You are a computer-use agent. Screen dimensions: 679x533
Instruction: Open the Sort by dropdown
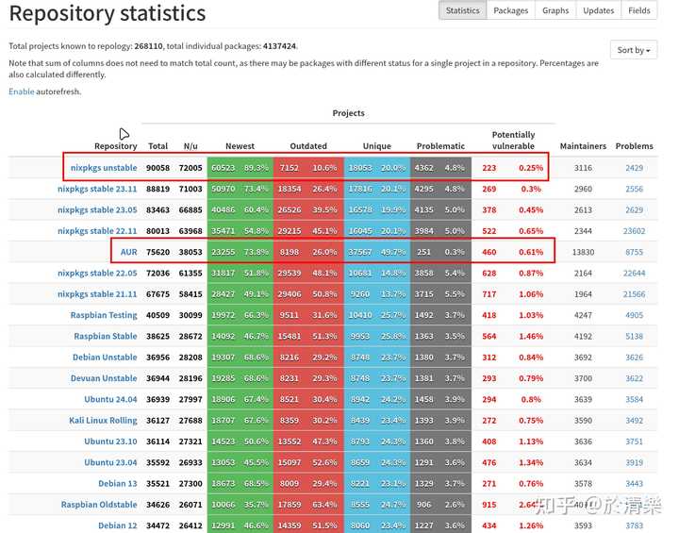(634, 50)
